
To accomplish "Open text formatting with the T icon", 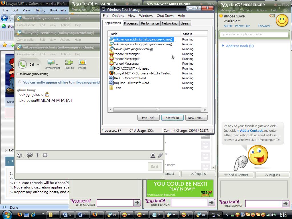I will (x=37, y=155).
